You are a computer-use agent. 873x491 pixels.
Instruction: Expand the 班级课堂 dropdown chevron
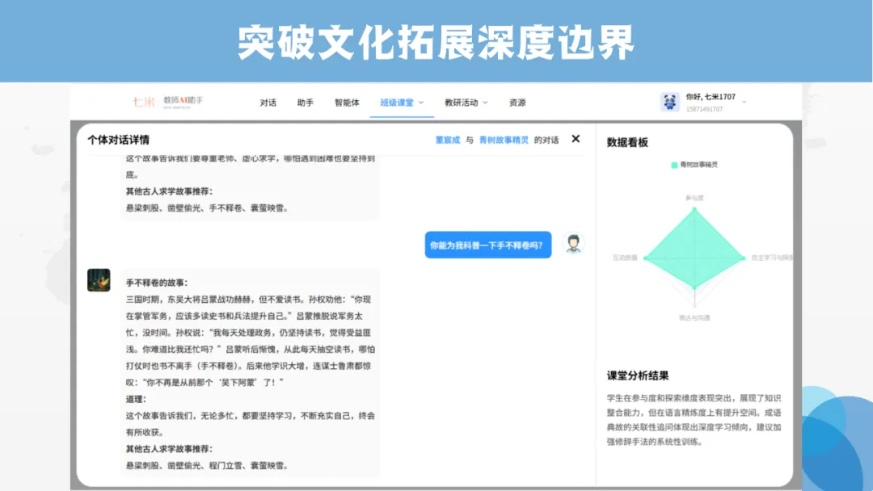pos(421,103)
